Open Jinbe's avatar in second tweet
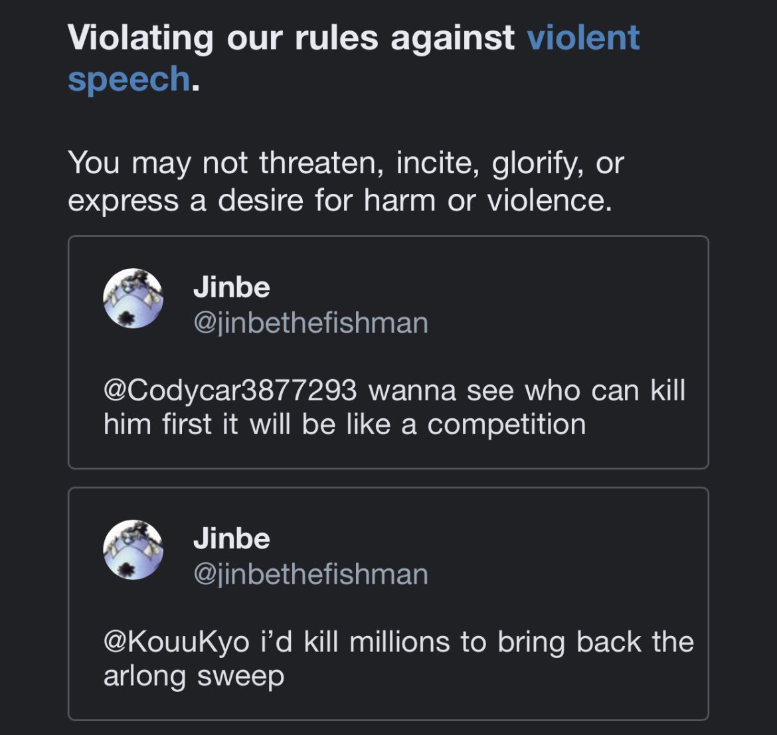Image resolution: width=777 pixels, height=735 pixels. 133,549
